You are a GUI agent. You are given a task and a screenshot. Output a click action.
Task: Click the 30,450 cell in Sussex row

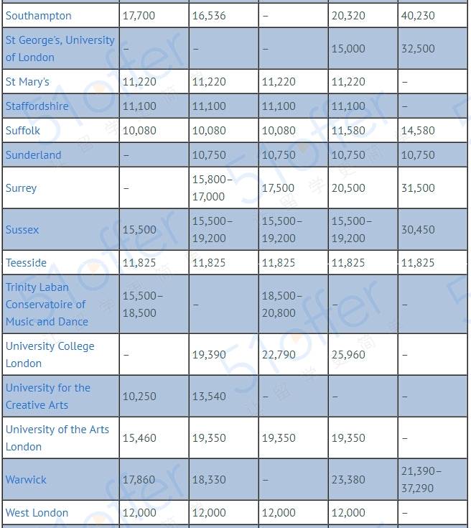point(432,230)
